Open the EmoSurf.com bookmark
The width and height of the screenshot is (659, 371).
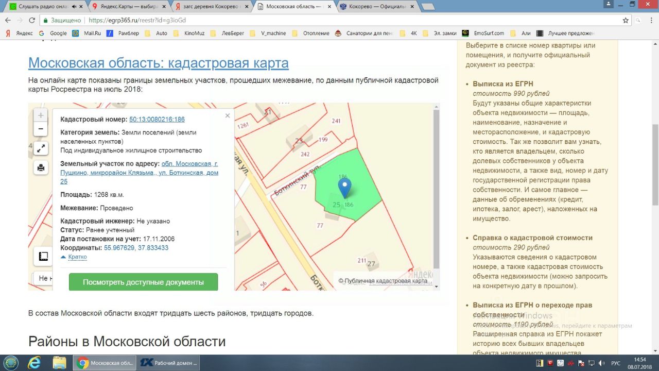pyautogui.click(x=483, y=33)
